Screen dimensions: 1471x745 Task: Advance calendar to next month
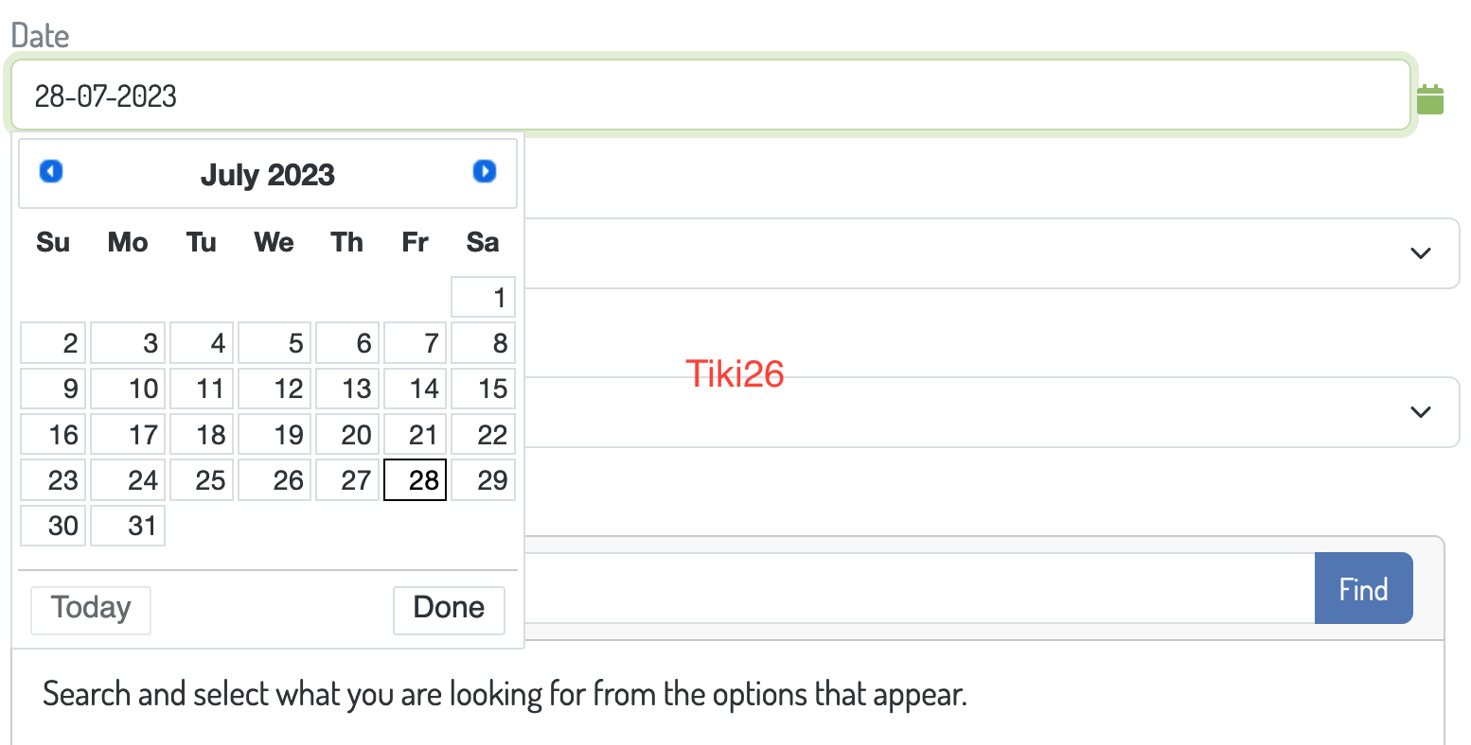pyautogui.click(x=485, y=171)
